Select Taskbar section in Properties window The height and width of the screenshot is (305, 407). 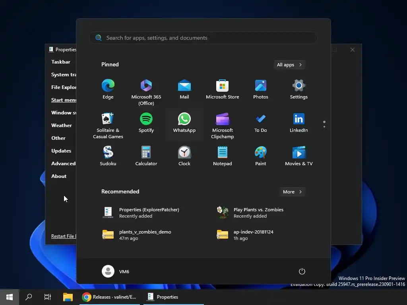[x=61, y=62]
